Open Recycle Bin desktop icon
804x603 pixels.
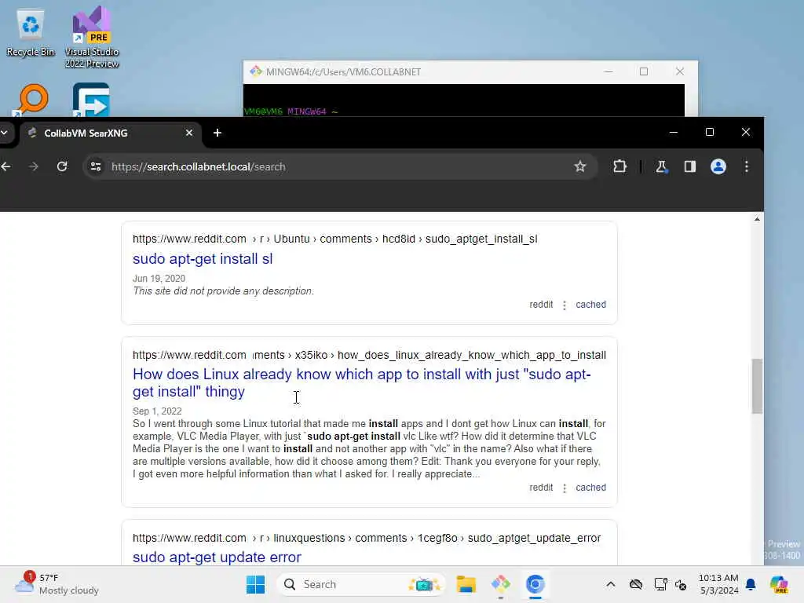click(31, 33)
